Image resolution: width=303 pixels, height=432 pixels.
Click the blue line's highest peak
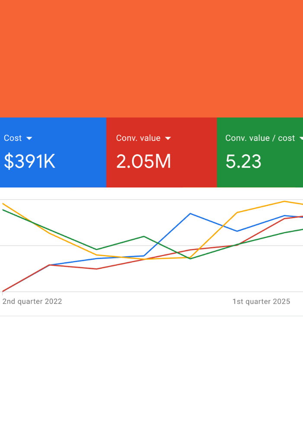(190, 213)
